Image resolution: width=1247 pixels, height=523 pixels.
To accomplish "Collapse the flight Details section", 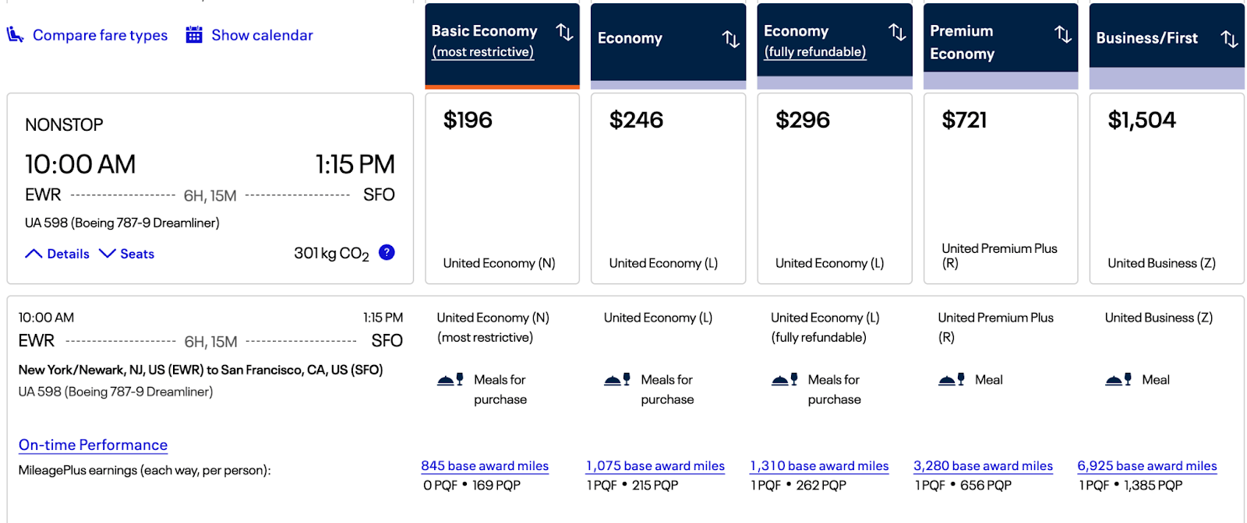I will pyautogui.click(x=58, y=254).
